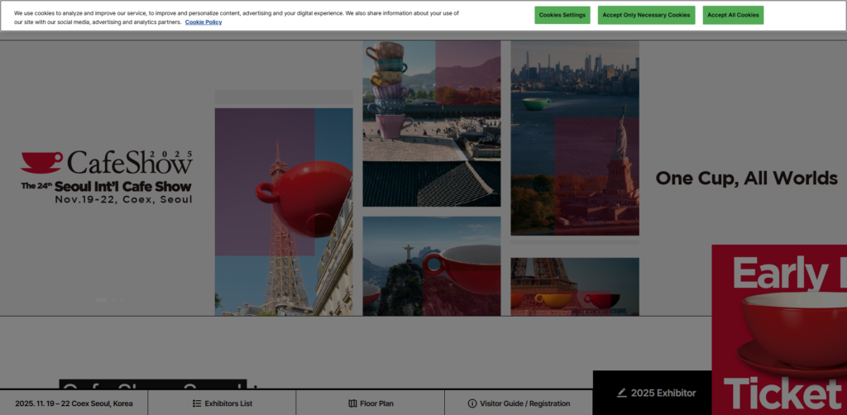Click the Christ the Redeemer cup image
This screenshot has width=847, height=415.
[432, 266]
